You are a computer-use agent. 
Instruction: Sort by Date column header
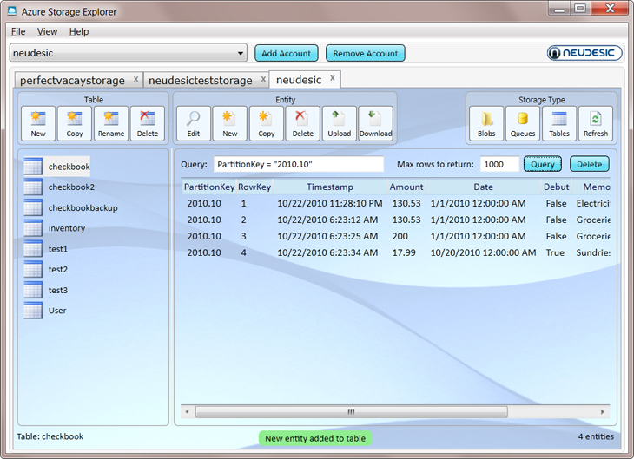(483, 187)
